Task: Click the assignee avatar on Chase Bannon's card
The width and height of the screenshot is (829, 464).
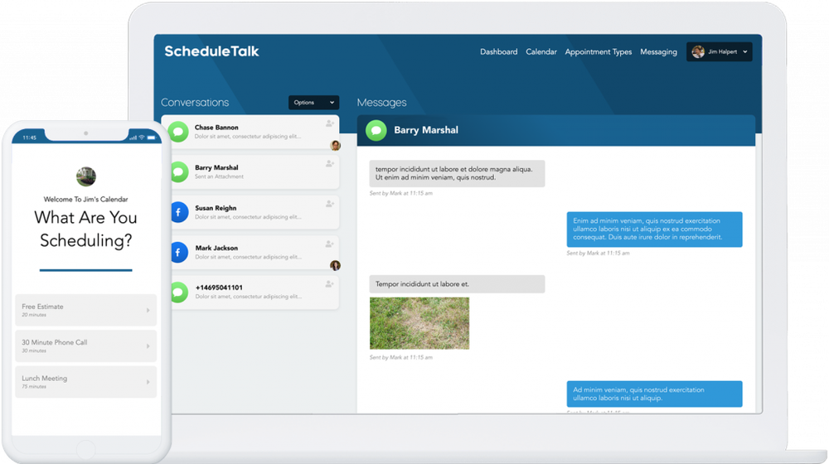Action: click(335, 145)
